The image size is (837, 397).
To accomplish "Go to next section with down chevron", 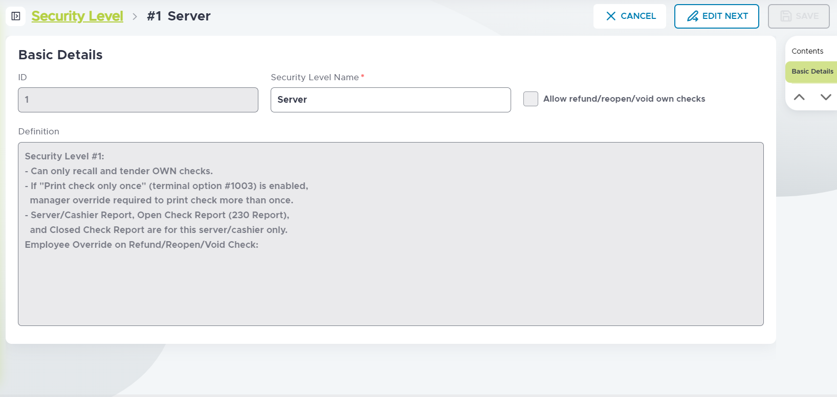I will coord(826,97).
